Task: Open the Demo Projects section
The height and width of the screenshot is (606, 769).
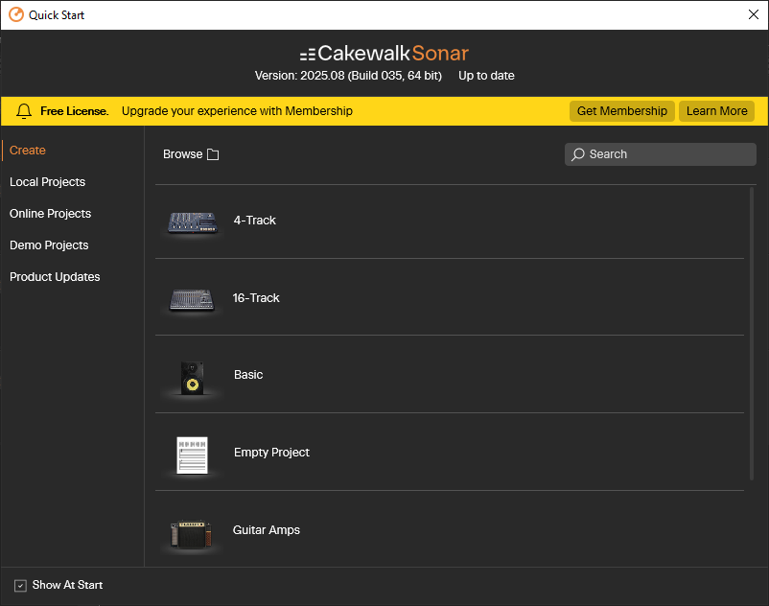Action: click(x=49, y=245)
